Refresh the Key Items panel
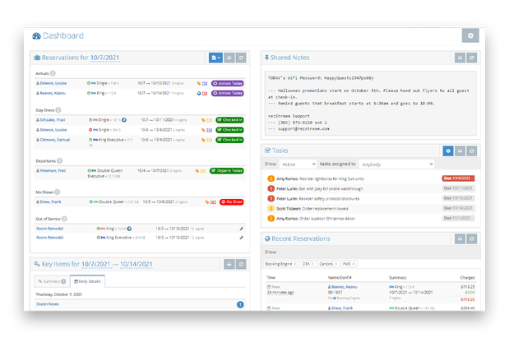 point(241,265)
